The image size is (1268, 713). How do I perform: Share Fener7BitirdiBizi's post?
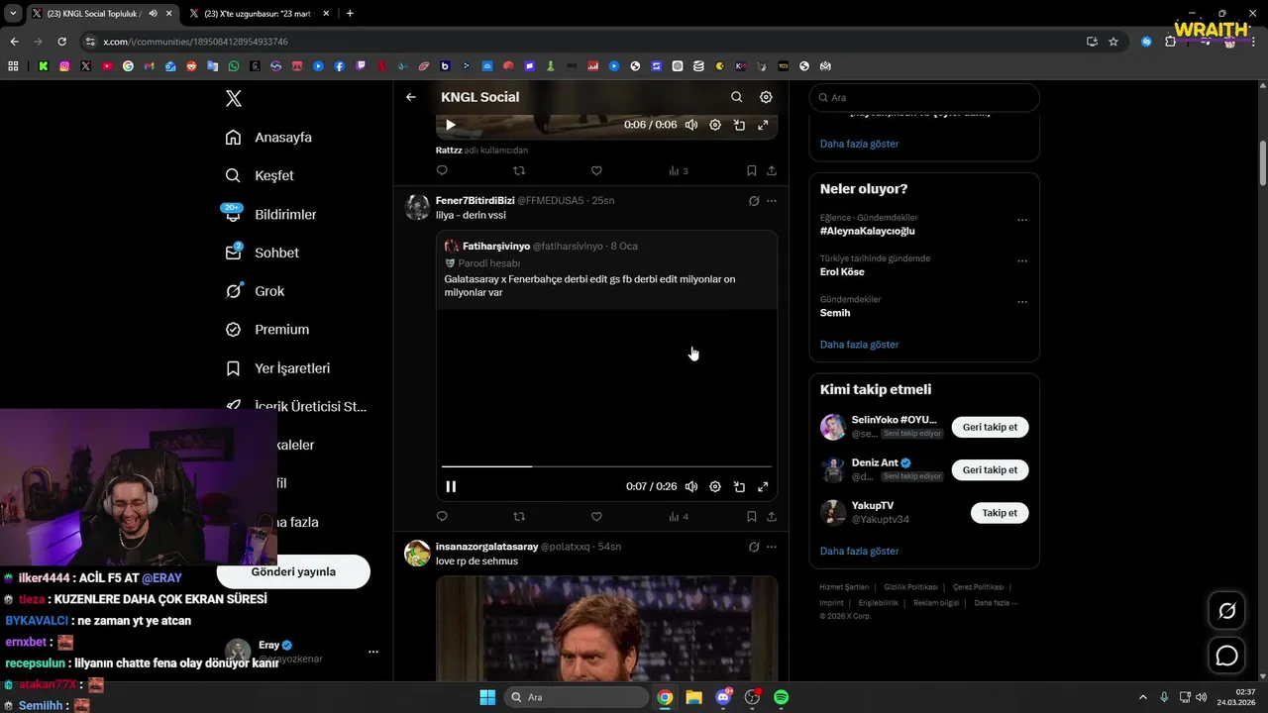click(772, 516)
